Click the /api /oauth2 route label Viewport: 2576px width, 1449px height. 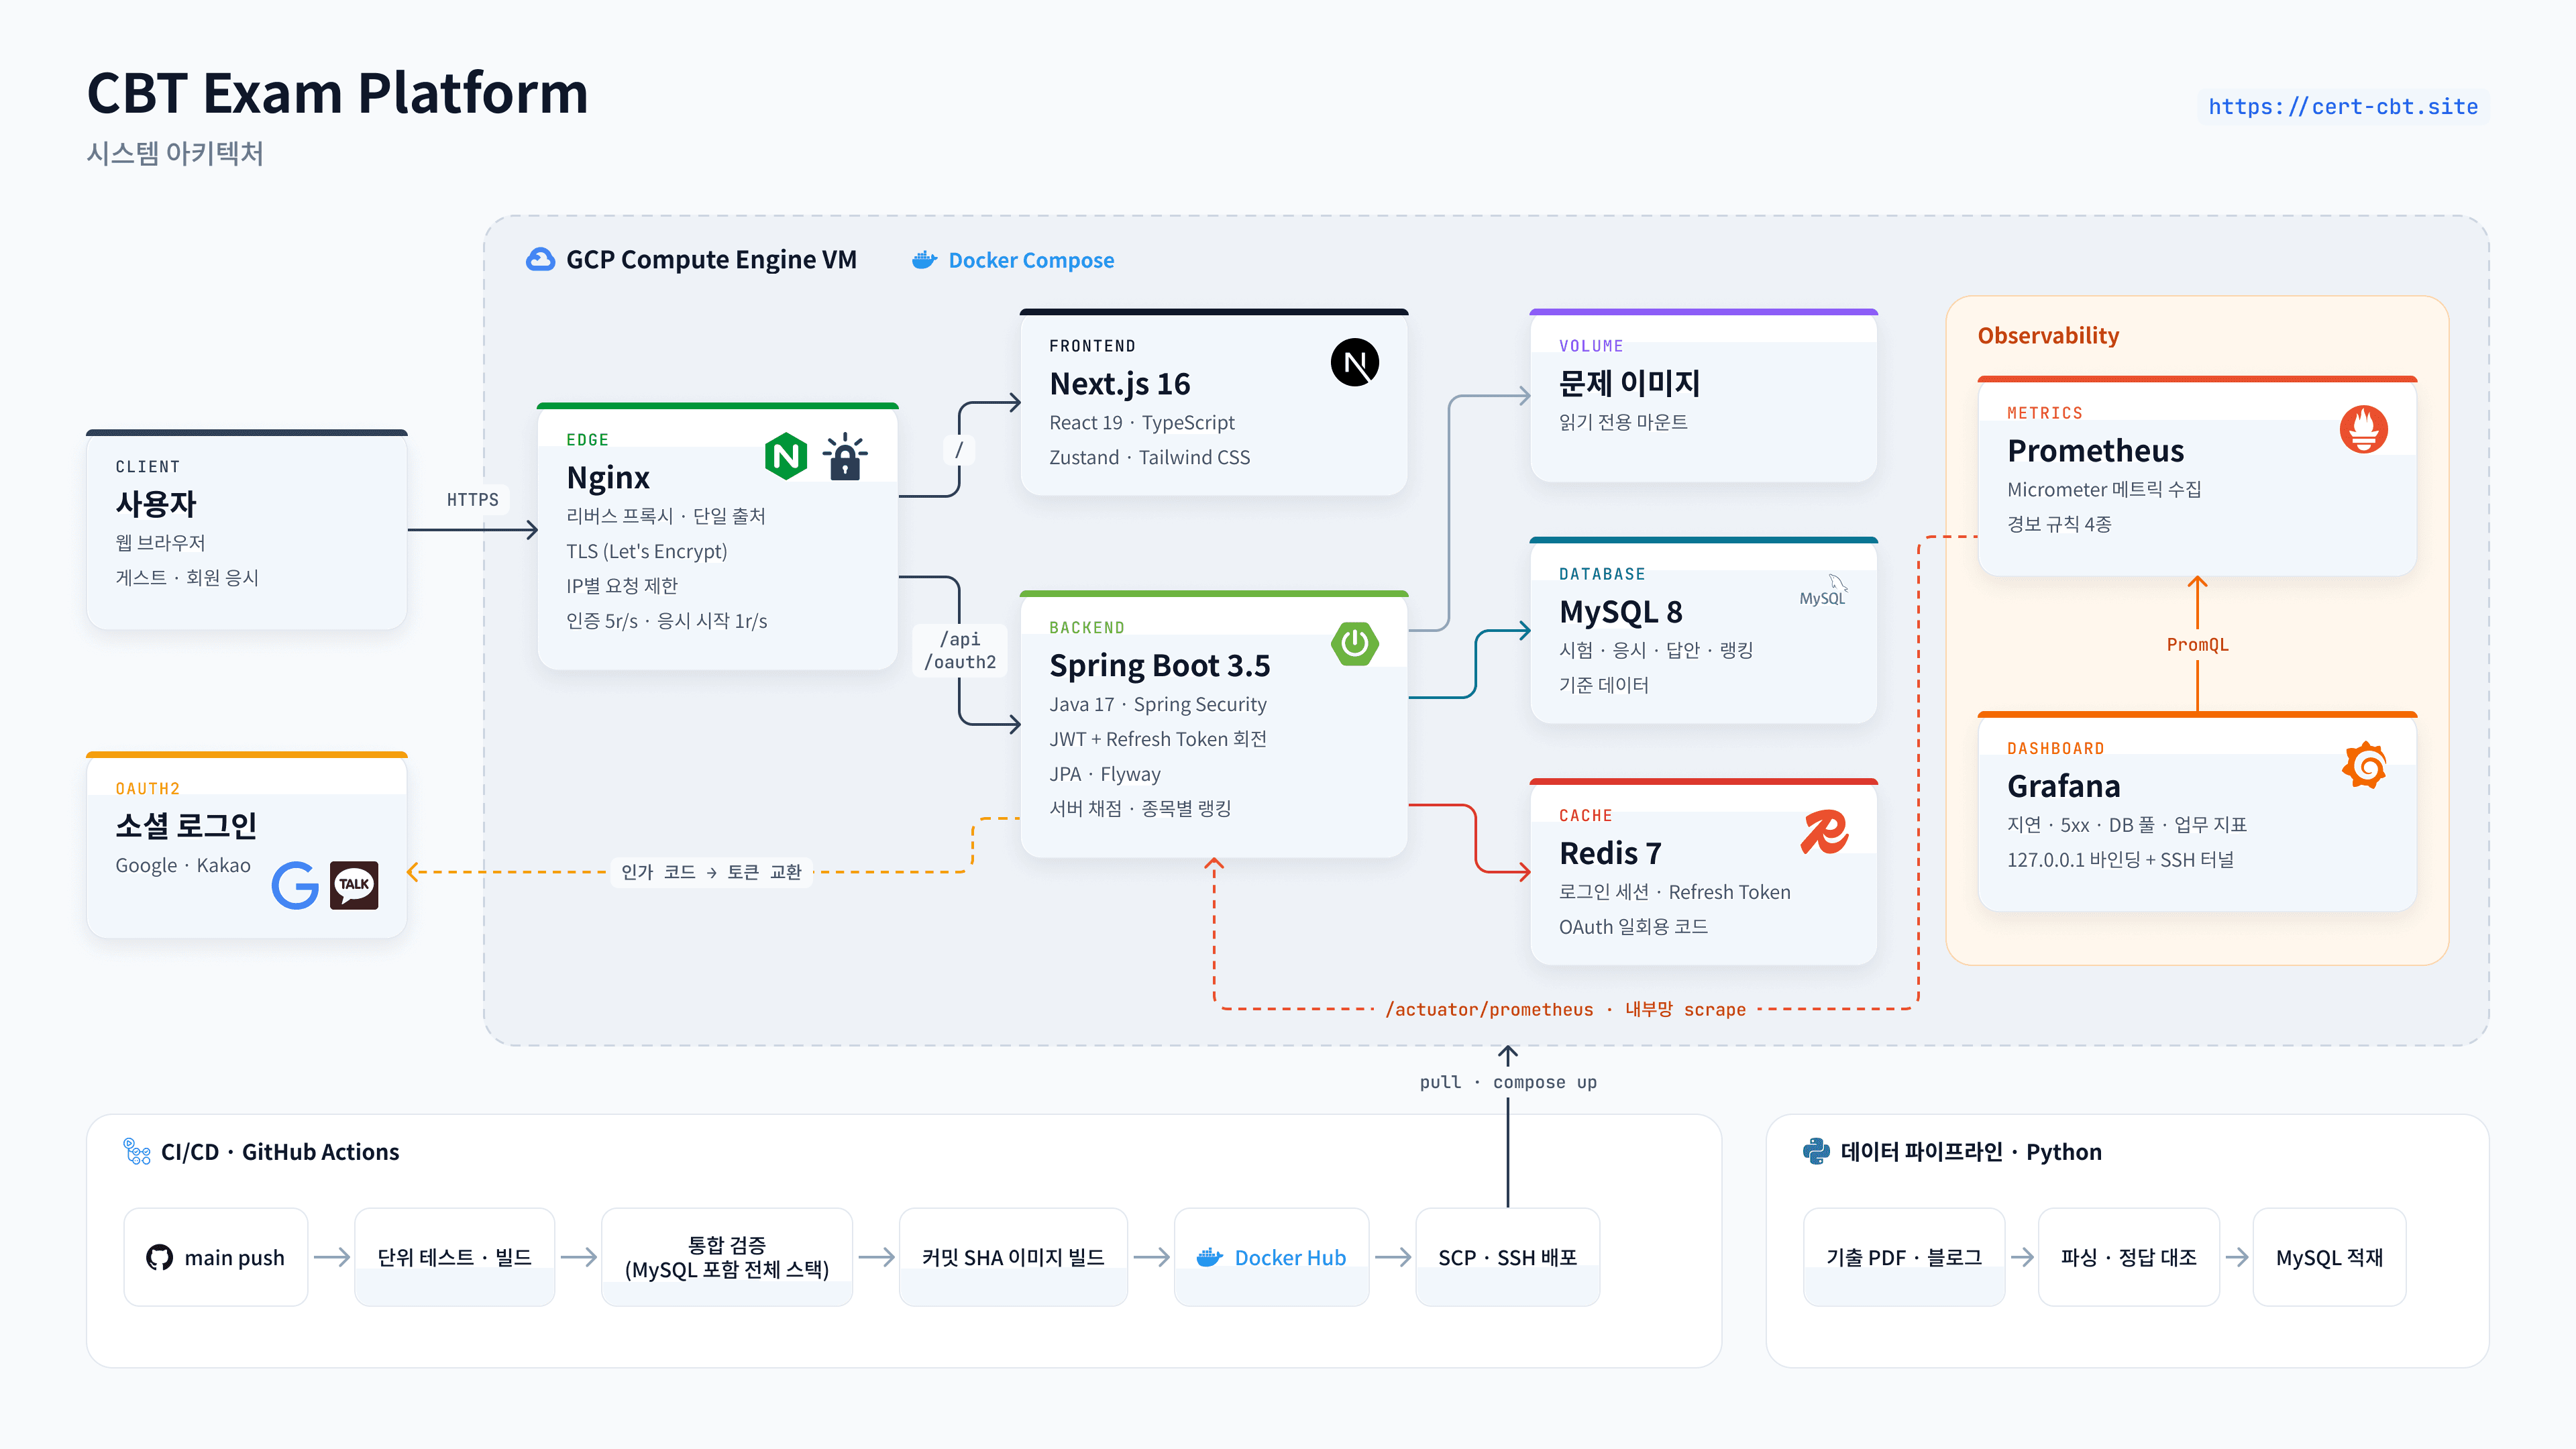point(960,650)
